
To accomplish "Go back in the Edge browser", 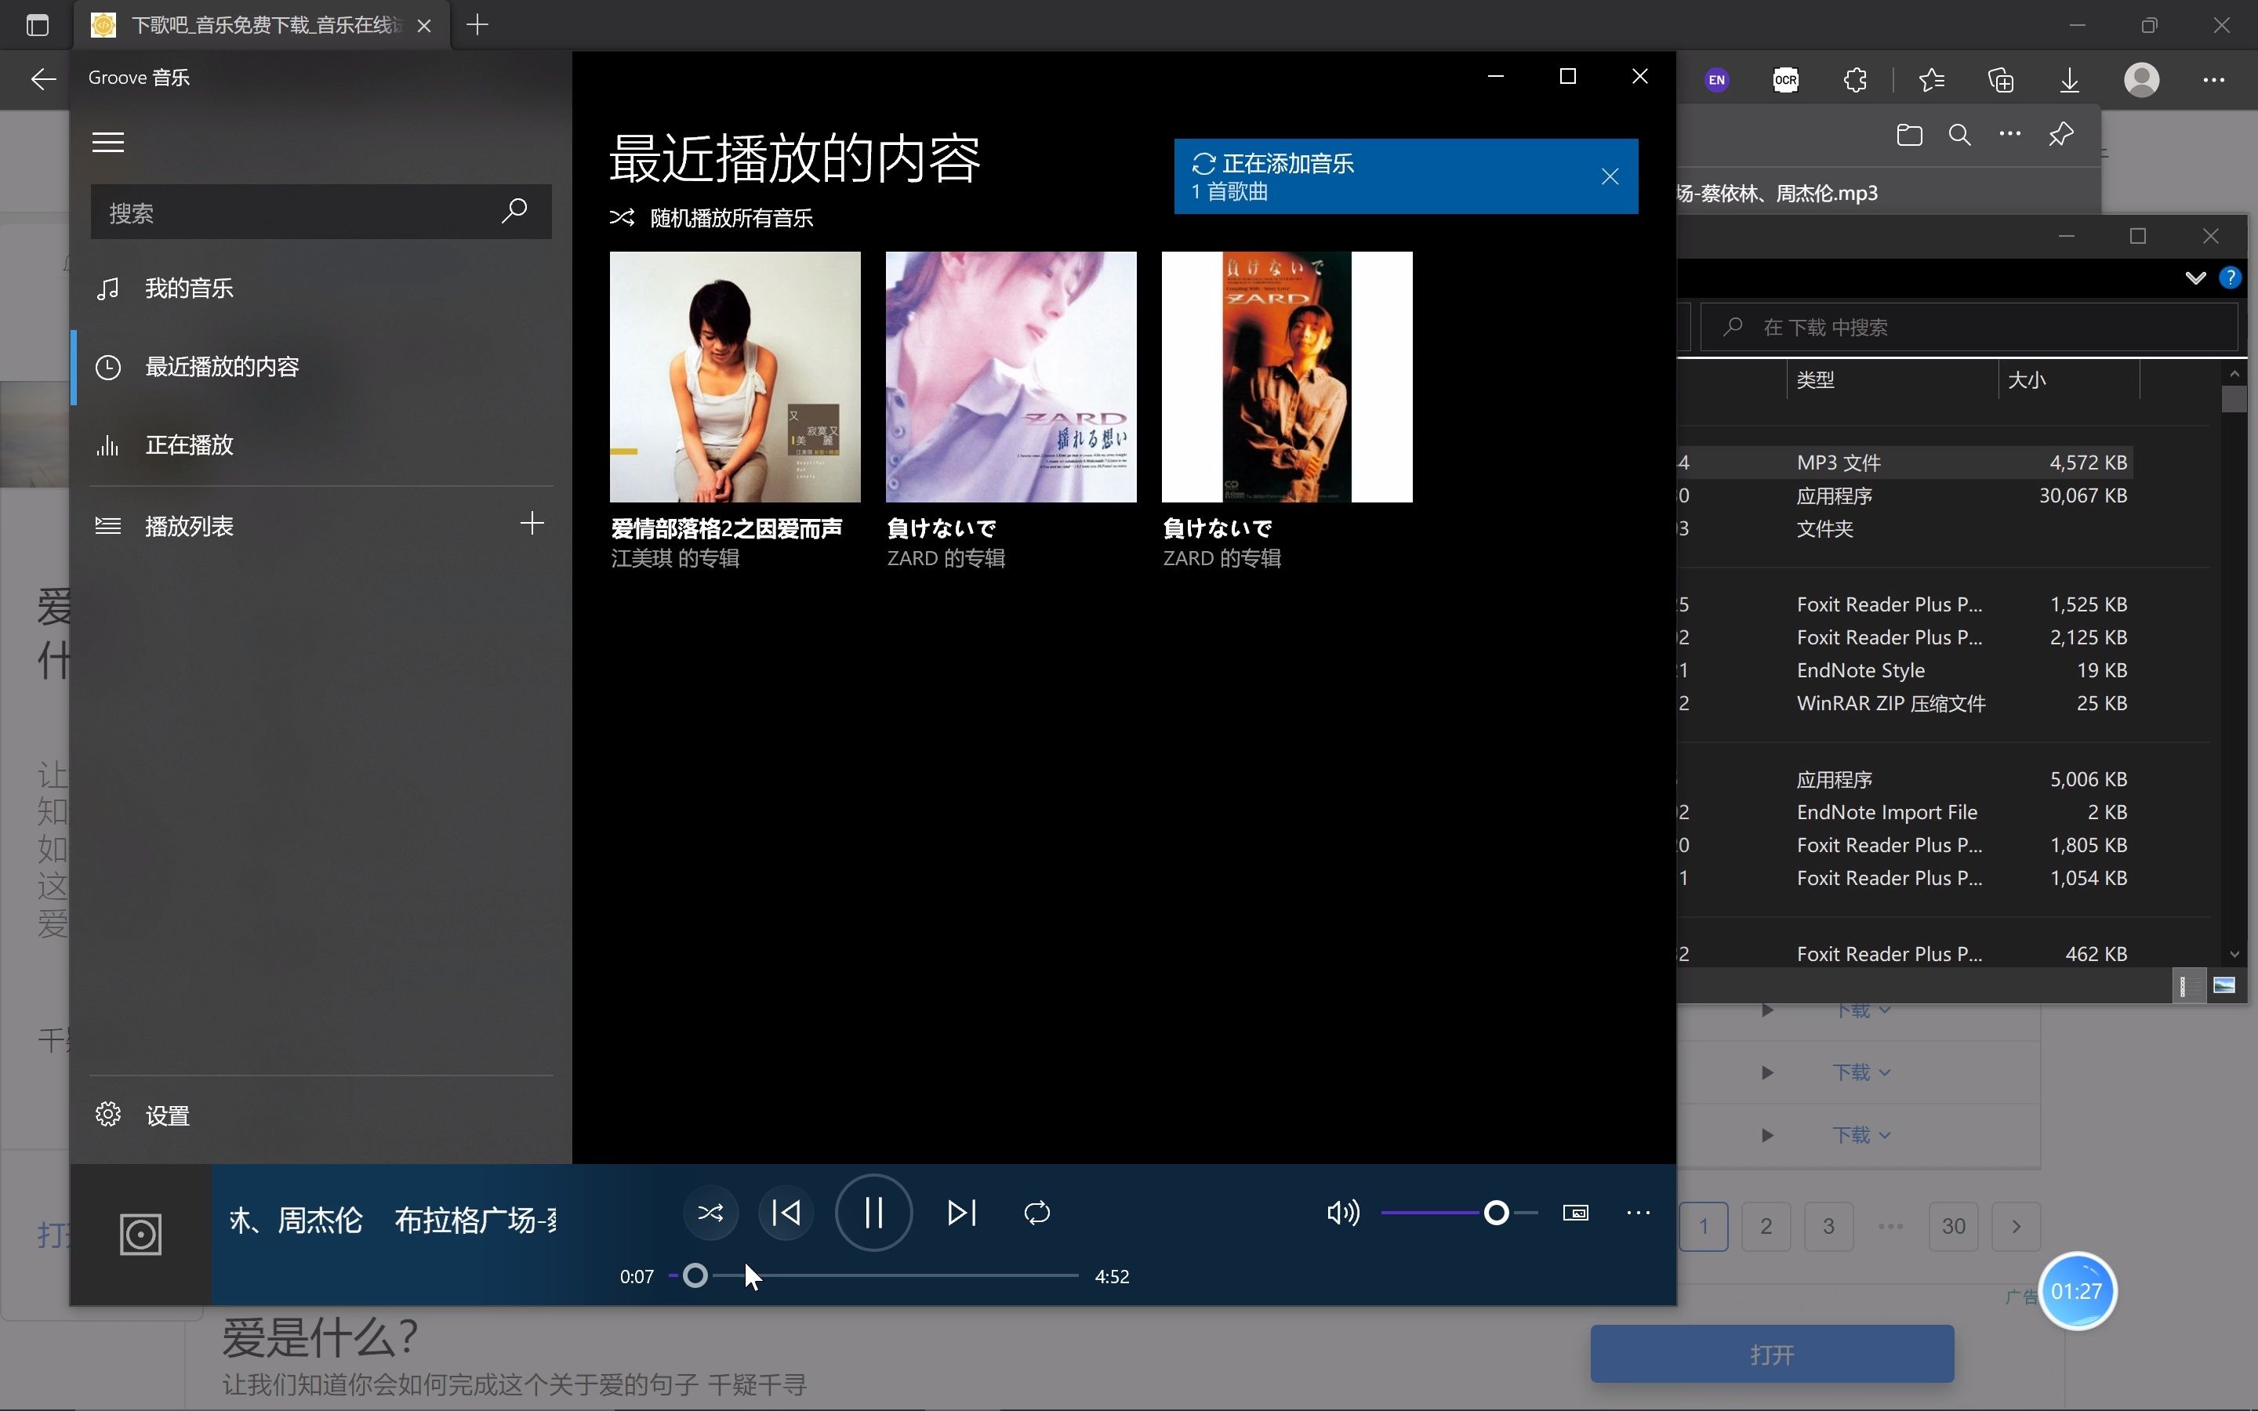I will [43, 79].
